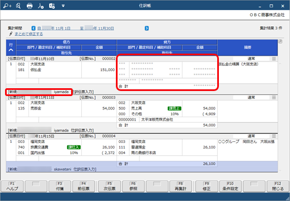
Task: Open the title bar dropdown arrow
Action: point(63,6)
